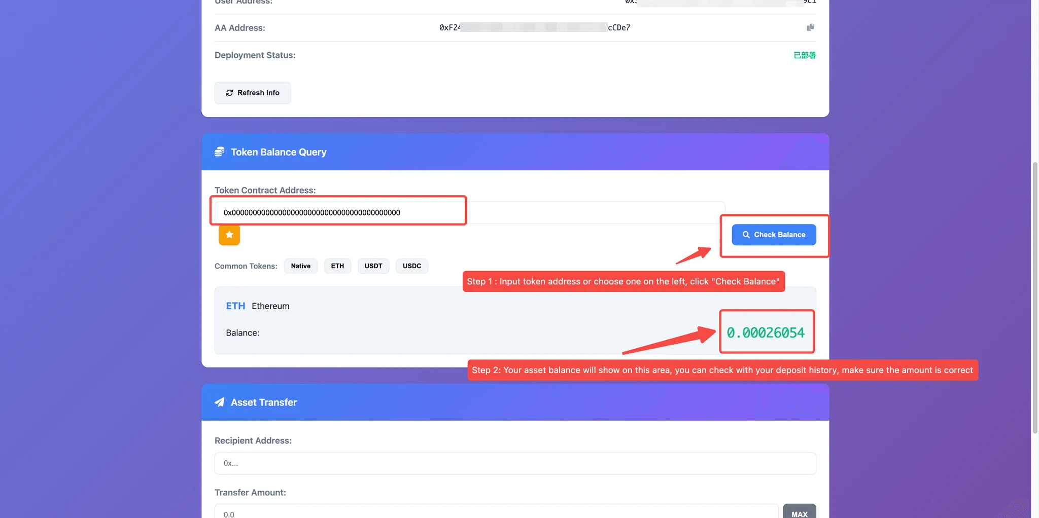Click the green Deployment Status value
The image size is (1039, 518).
(805, 55)
